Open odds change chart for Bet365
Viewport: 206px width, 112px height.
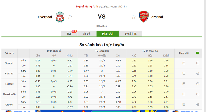184,73
